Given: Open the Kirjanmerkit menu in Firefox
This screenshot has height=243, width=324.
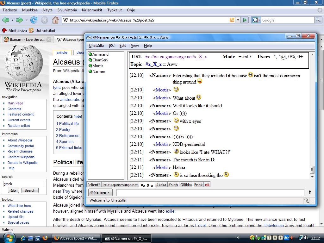Looking at the screenshot, I should click(x=92, y=10).
